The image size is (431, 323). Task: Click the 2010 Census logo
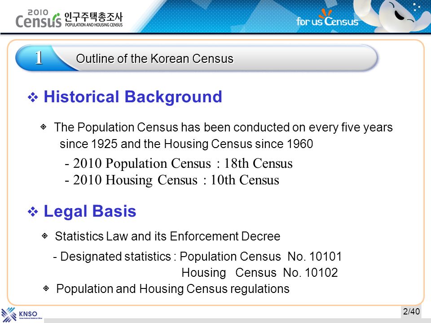pyautogui.click(x=39, y=19)
